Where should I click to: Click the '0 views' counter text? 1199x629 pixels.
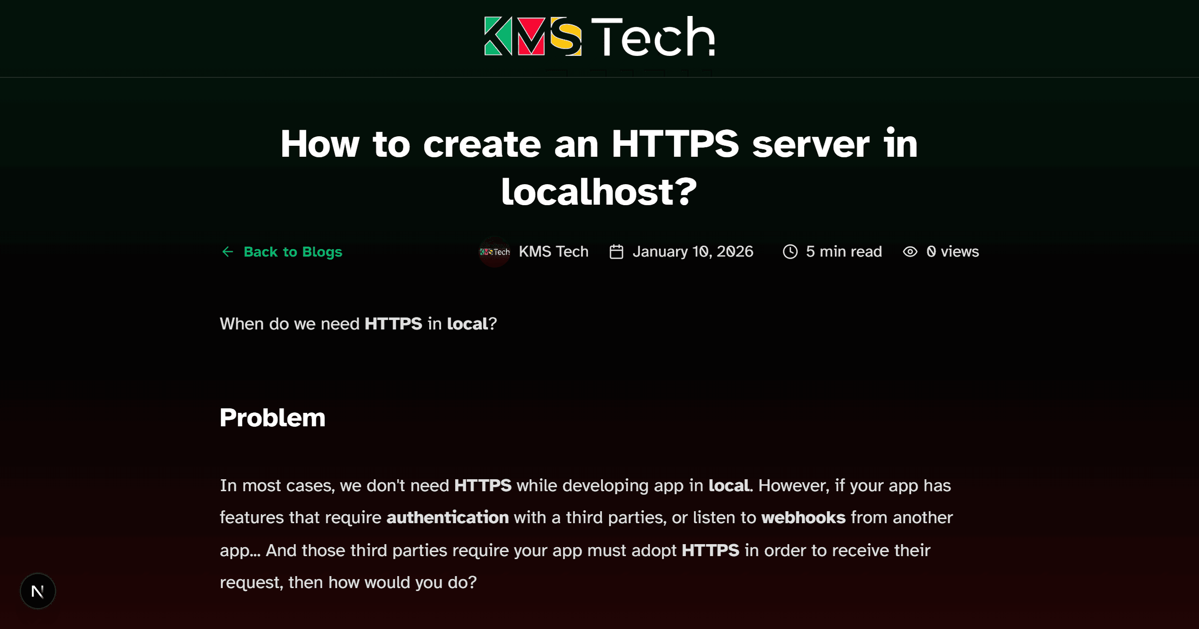coord(952,252)
